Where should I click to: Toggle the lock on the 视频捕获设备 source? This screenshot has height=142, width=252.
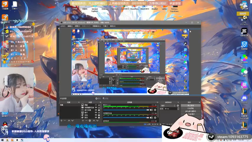click(x=99, y=108)
